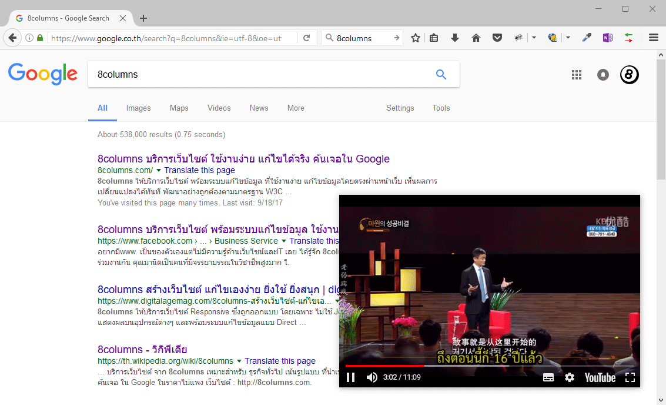Open the Facebook 8columns result
The image size is (666, 405).
218,230
